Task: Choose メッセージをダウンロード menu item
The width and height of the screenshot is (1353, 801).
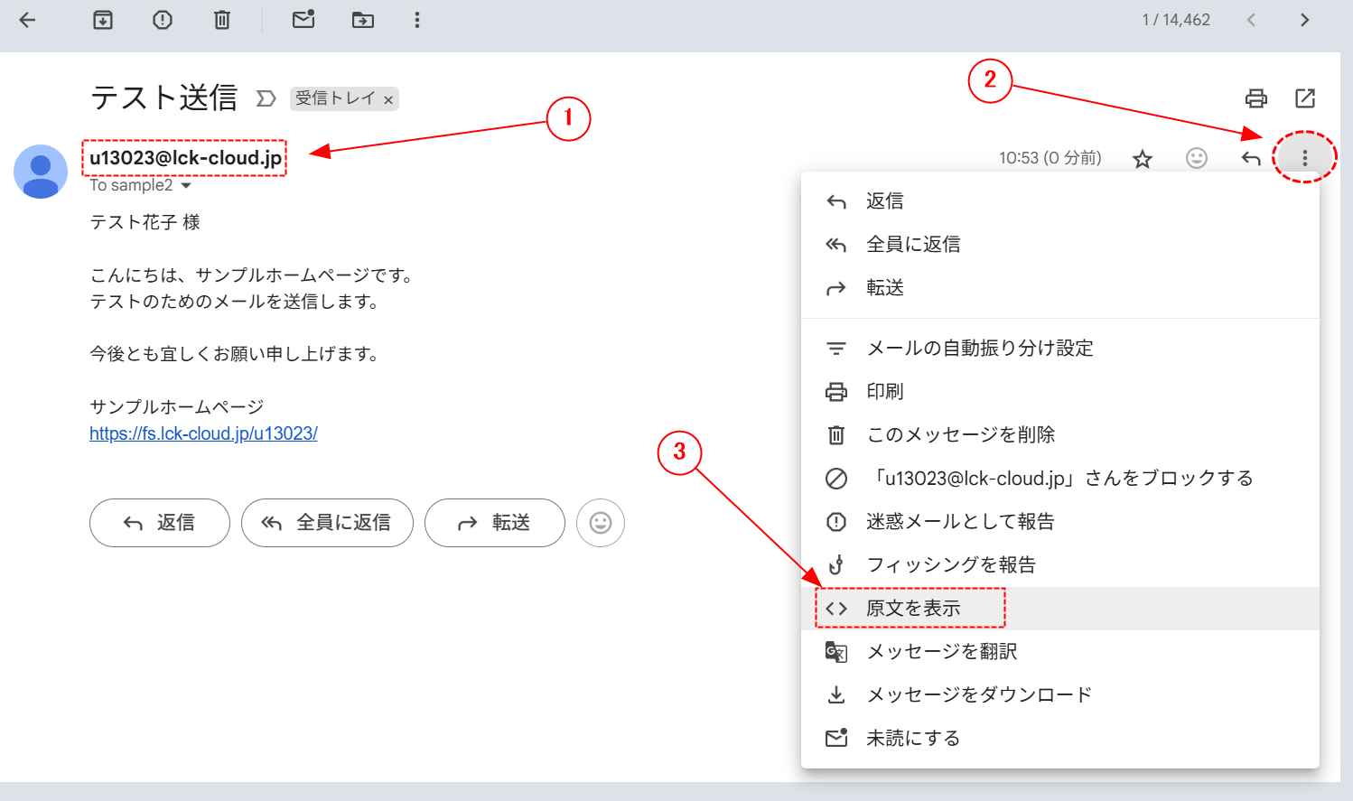Action: [1060, 695]
